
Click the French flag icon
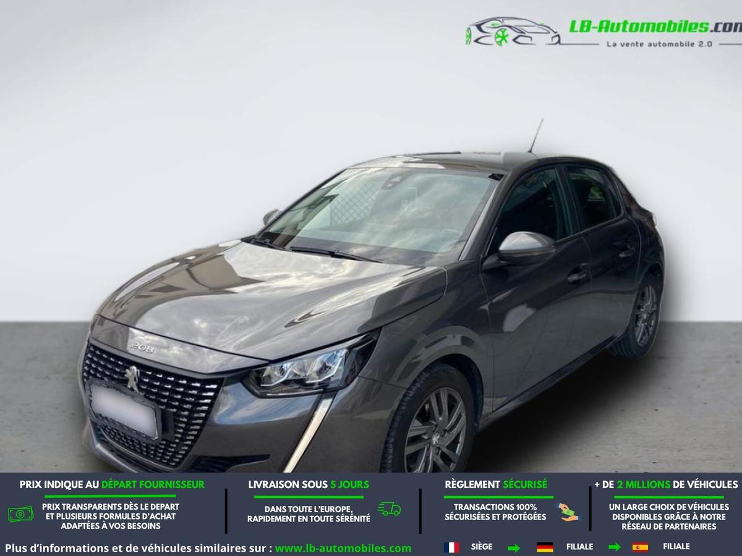coord(451,547)
